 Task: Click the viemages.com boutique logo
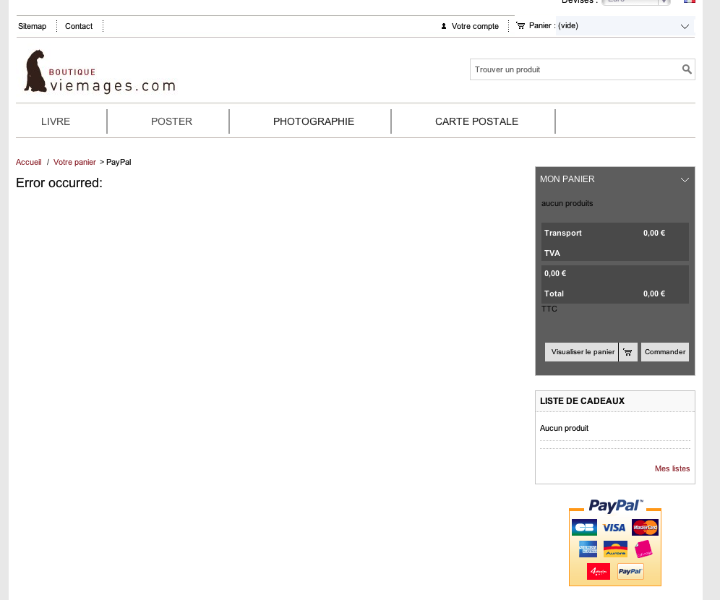point(100,72)
